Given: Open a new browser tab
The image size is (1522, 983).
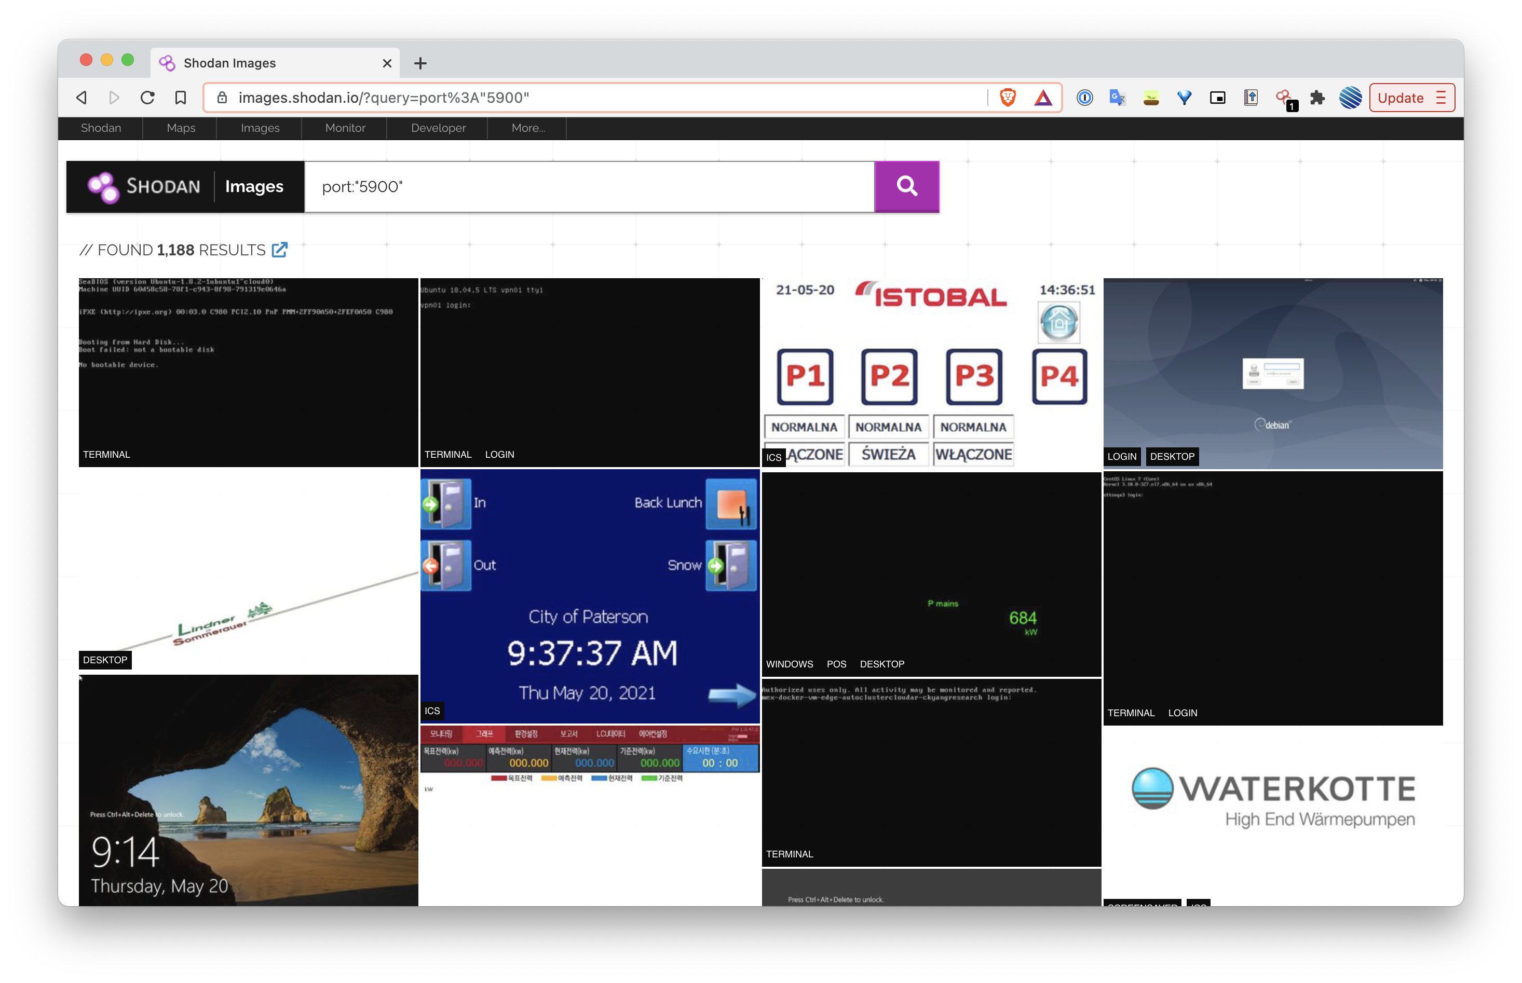Looking at the screenshot, I should 420,63.
